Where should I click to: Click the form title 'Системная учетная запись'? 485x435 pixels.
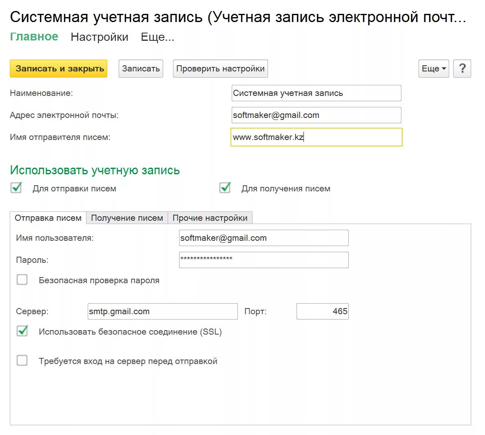coord(238,17)
